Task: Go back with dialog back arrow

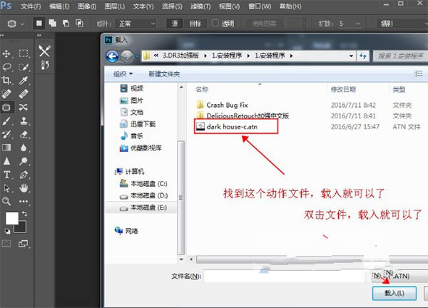Action: point(112,56)
